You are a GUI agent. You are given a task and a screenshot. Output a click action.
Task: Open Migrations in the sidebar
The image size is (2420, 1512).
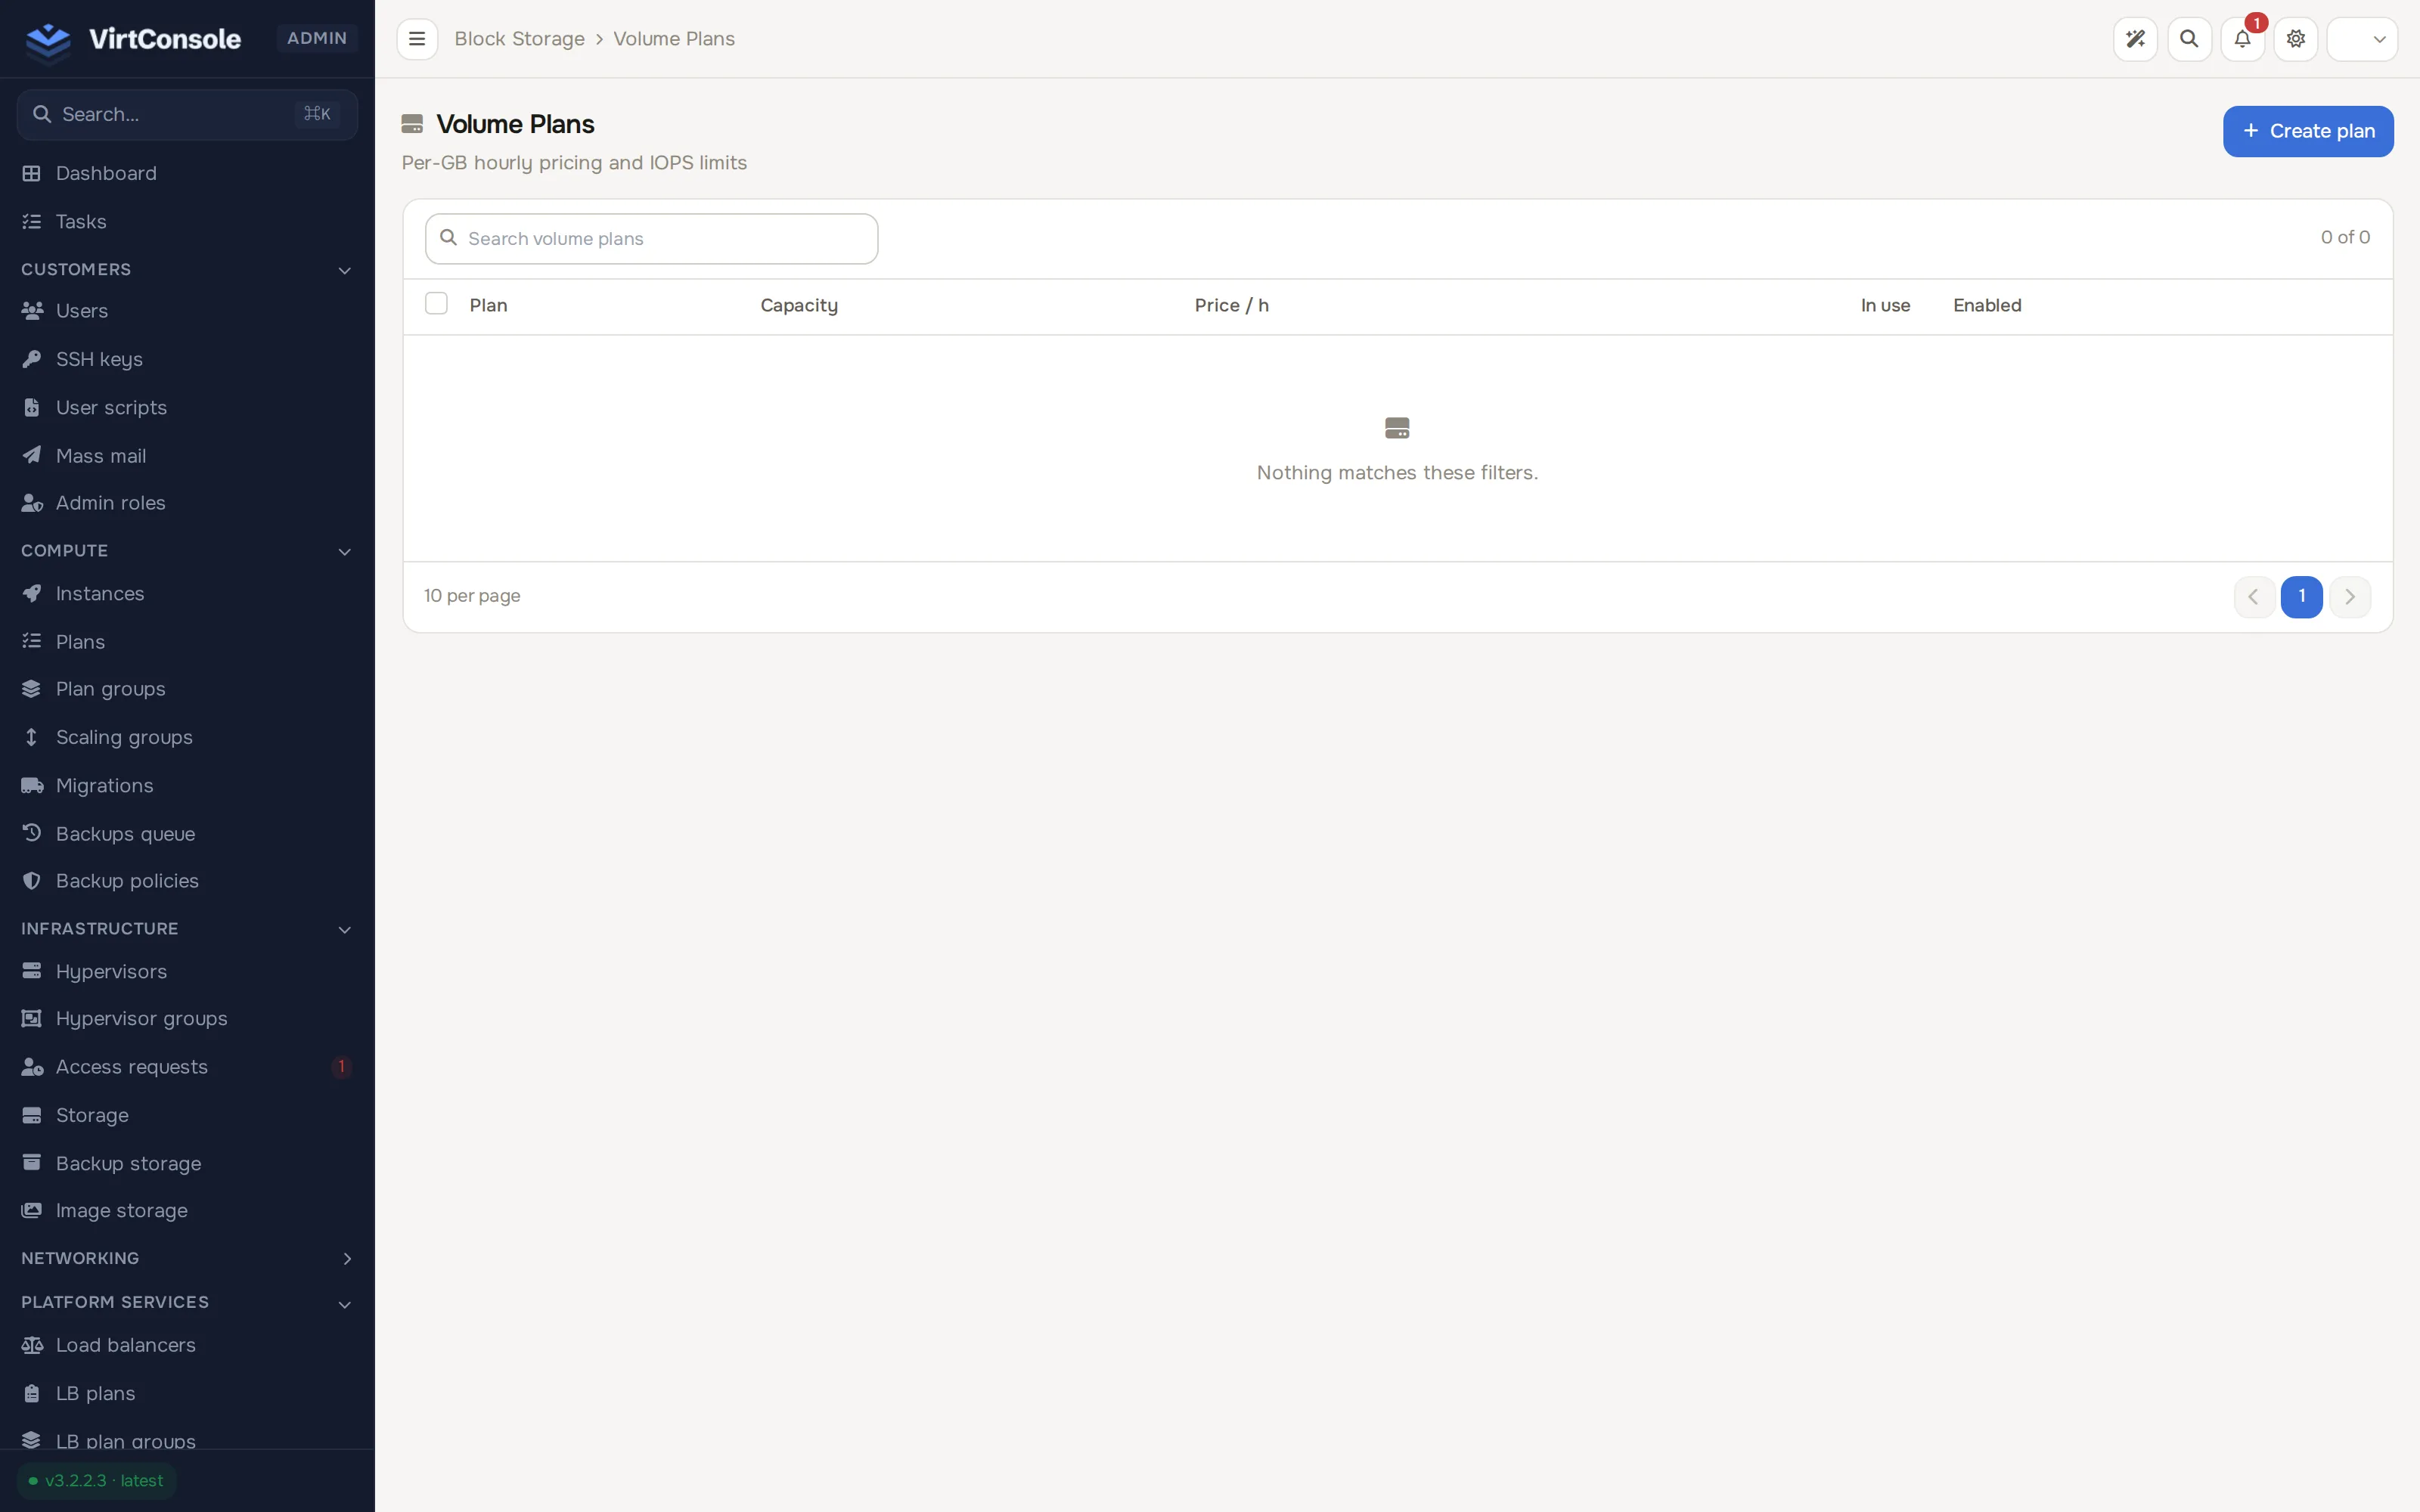pos(187,786)
